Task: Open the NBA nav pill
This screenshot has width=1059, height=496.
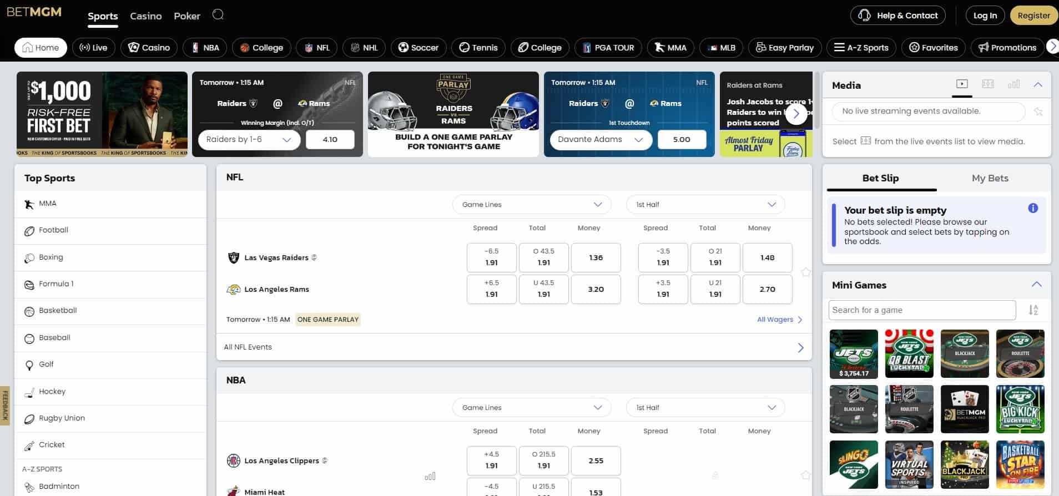Action: [205, 48]
